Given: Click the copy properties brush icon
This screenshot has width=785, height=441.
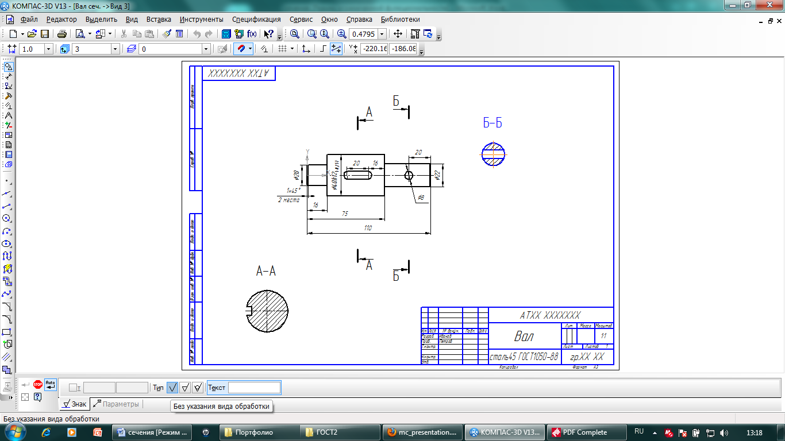Looking at the screenshot, I should (x=167, y=34).
